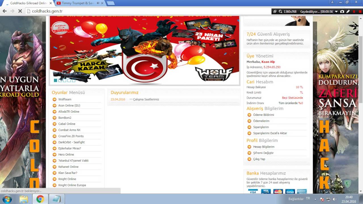Screen dimensions: 363x204
Task: Click the arrow icon beside Ödemelerim
Action: (249, 121)
